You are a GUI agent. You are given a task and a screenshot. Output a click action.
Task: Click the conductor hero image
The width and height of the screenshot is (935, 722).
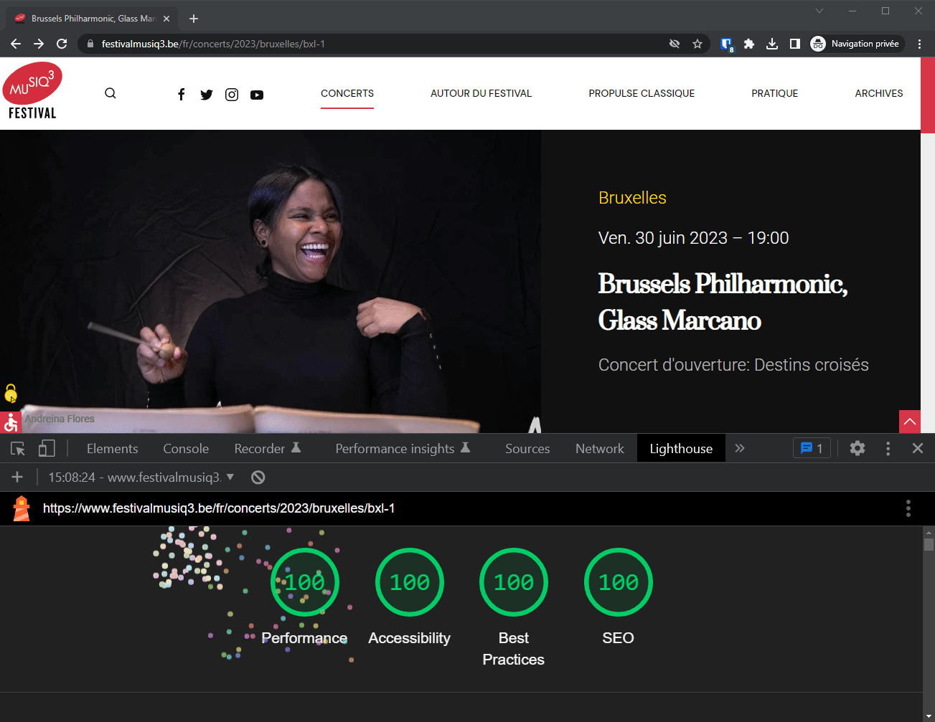click(x=271, y=281)
